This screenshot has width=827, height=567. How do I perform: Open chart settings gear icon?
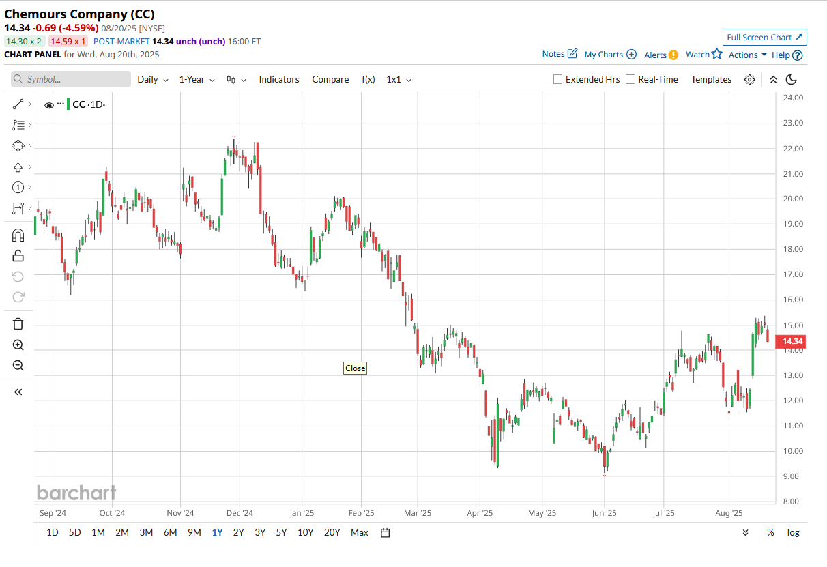(750, 80)
